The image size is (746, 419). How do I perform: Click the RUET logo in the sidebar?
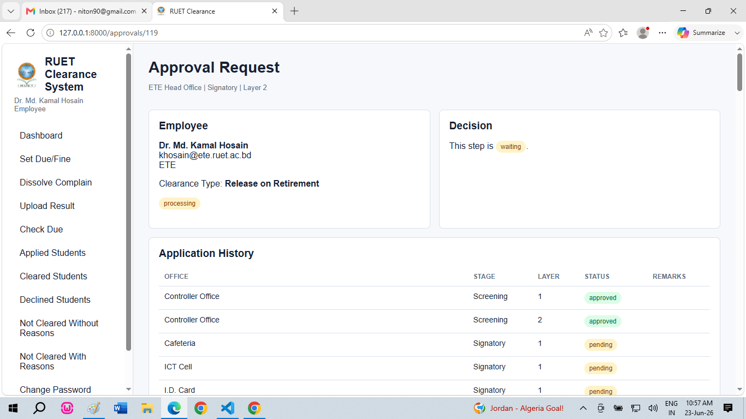point(26,75)
